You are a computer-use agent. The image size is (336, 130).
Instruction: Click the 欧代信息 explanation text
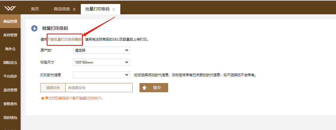[195, 75]
